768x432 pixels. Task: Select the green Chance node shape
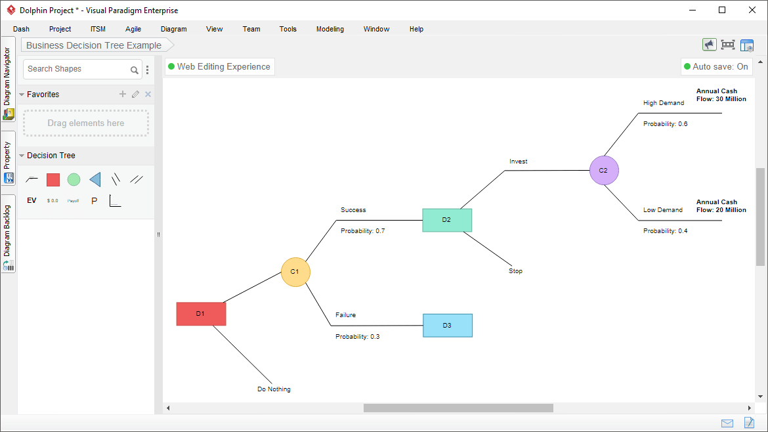point(74,179)
